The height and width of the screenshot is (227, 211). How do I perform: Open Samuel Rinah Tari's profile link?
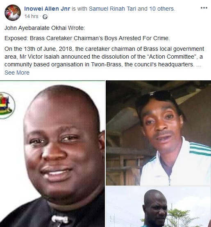click(112, 9)
